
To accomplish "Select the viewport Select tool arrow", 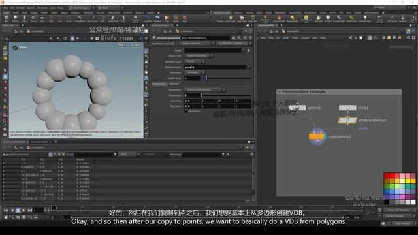I will click(x=5, y=70).
